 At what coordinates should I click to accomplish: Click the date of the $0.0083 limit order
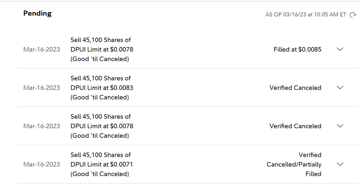[42, 88]
